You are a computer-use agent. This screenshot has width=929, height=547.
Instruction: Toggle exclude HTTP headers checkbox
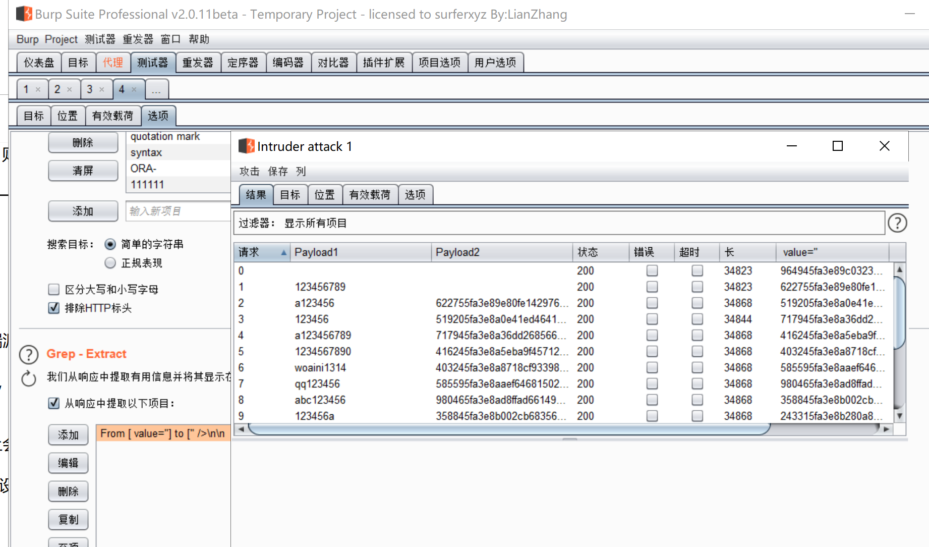coord(54,308)
